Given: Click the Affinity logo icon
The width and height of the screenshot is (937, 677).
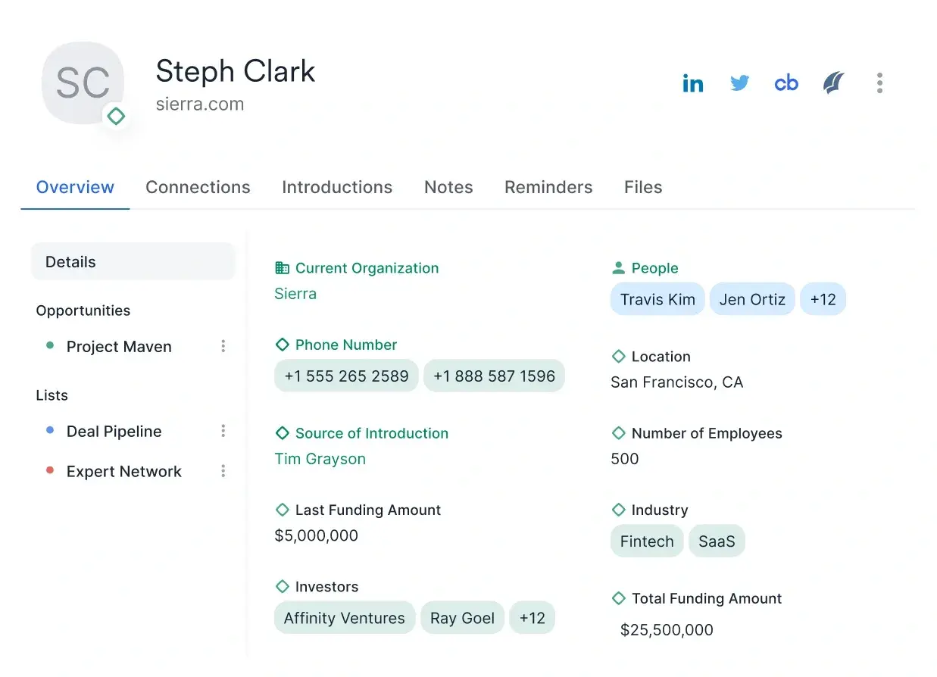Looking at the screenshot, I should (832, 83).
